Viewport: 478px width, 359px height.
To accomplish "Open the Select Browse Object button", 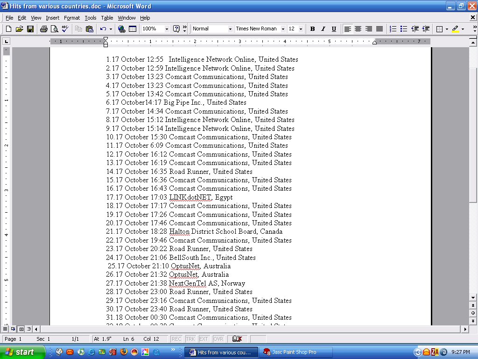I will [473, 313].
